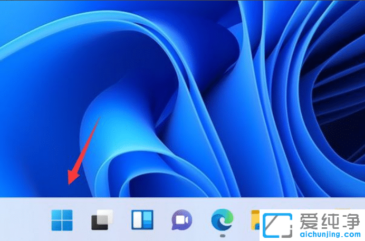The image size is (365, 241).
Task: Open the Widgets panel
Action: pyautogui.click(x=142, y=220)
